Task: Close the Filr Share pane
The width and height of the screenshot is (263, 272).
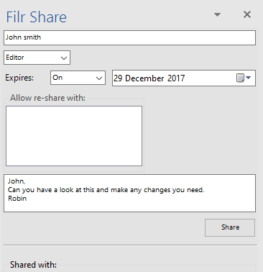Action: tap(247, 14)
